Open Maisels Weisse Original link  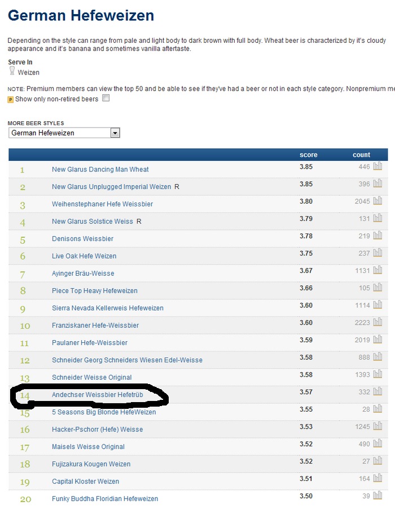(88, 447)
